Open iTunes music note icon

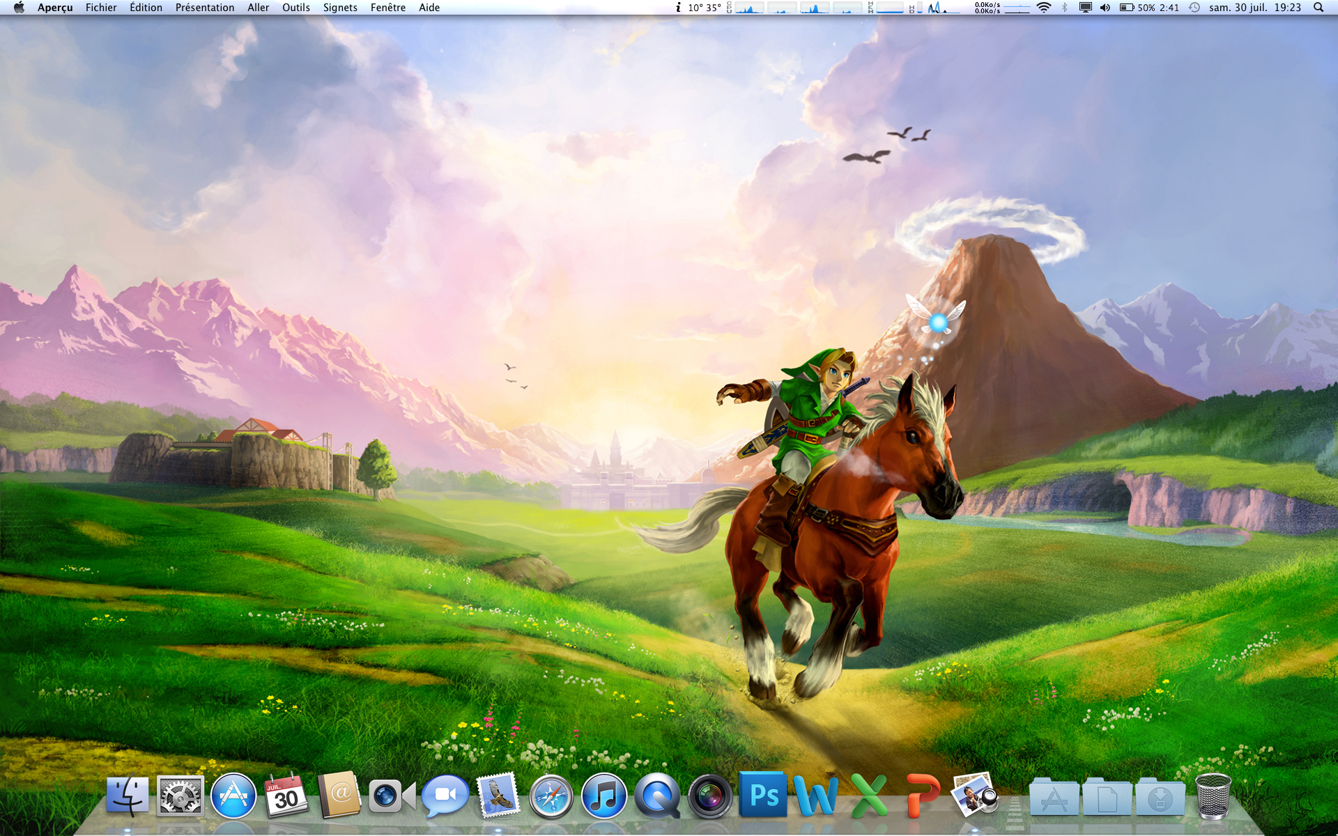(604, 796)
